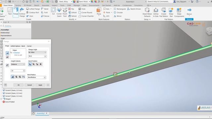This screenshot has height=119, width=212.
Task: Run the Create Flat Pattern command
Action: (164, 13)
